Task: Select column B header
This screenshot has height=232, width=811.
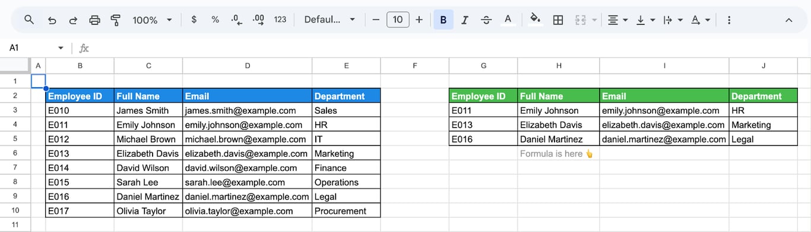Action: click(80, 65)
